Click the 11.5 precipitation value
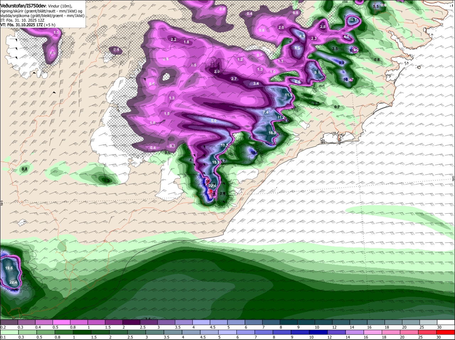455x340 pixels. [x=289, y=95]
